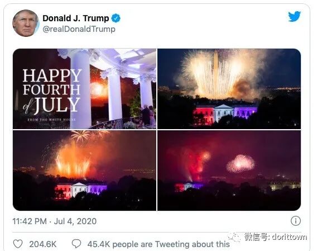317x251 pixels.
Task: Open the profile avatar picture
Action: click(26, 23)
